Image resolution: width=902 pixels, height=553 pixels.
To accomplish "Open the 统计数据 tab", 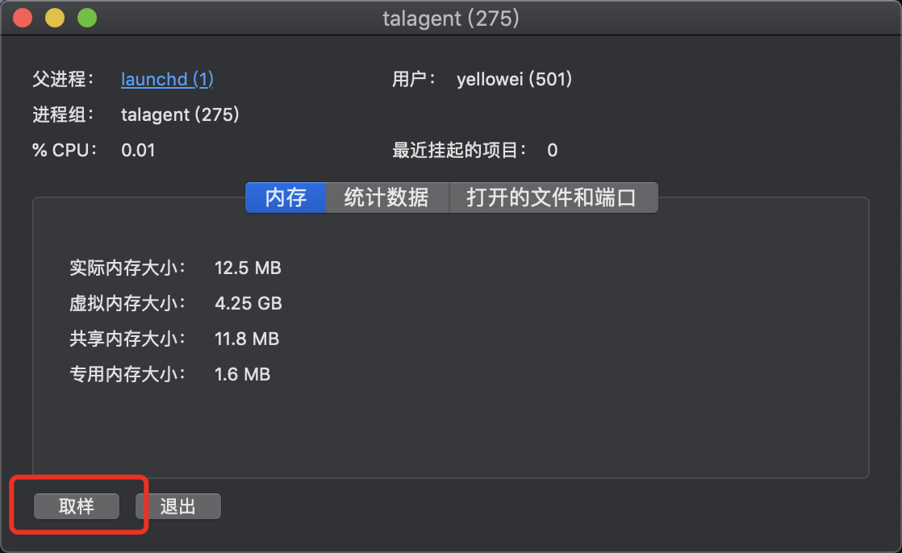I will pyautogui.click(x=387, y=197).
